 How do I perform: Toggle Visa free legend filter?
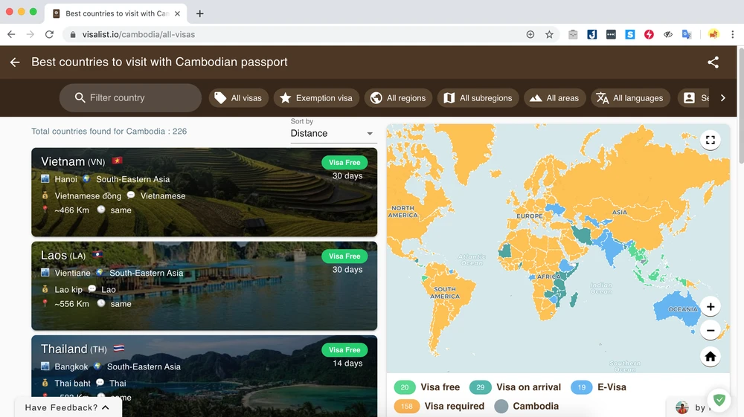428,387
